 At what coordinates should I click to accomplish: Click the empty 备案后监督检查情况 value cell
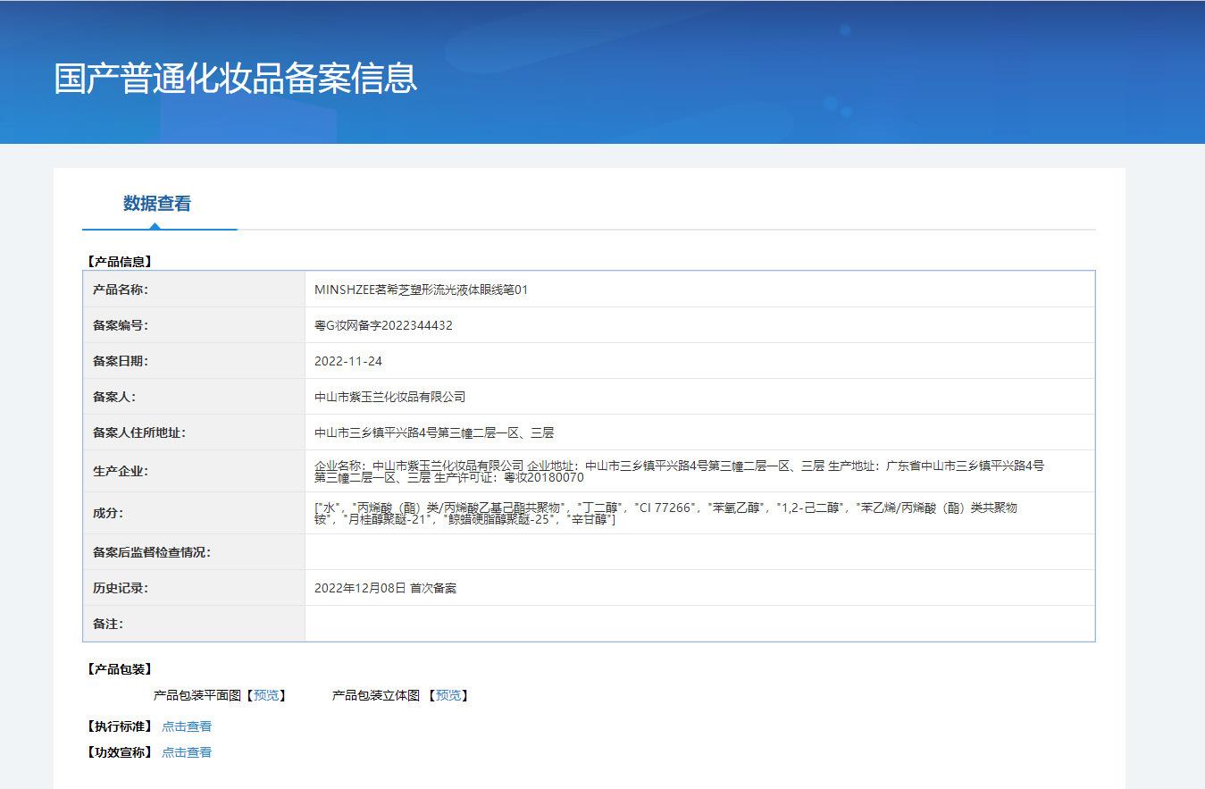click(x=699, y=552)
